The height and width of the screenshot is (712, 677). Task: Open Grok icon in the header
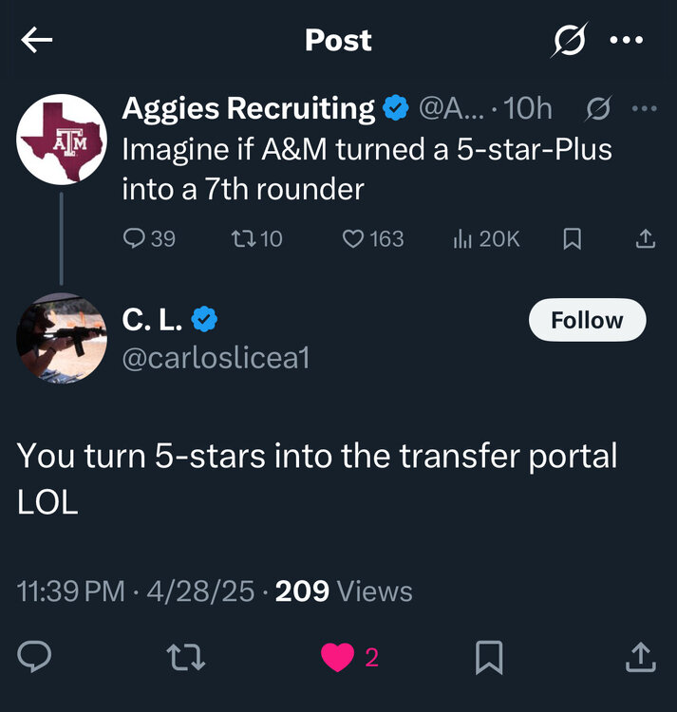[570, 40]
